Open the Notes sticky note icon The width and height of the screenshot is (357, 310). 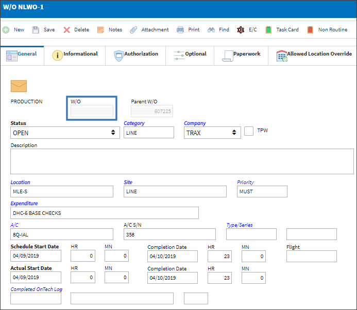point(100,30)
